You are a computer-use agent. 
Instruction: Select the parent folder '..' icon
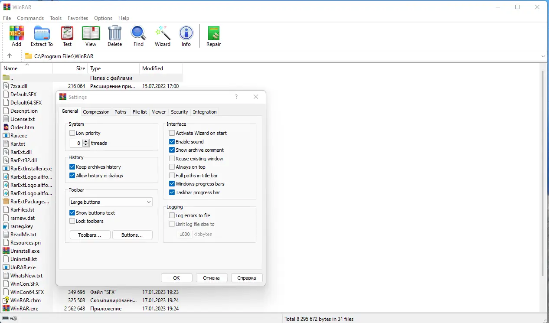tap(6, 78)
